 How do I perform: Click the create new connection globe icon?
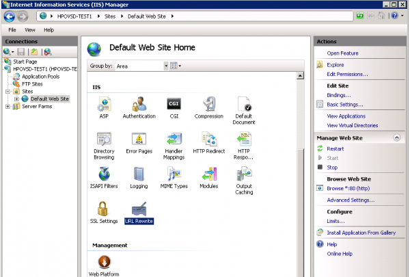pos(7,52)
